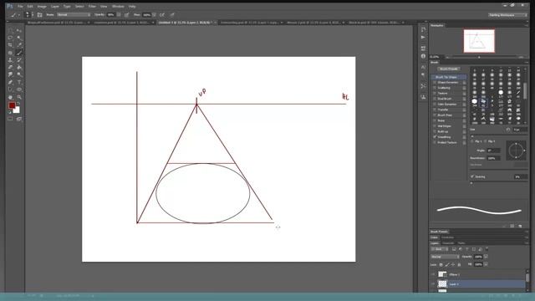This screenshot has width=535, height=301.
Task: Click the foreground red color swatch
Action: (x=12, y=105)
